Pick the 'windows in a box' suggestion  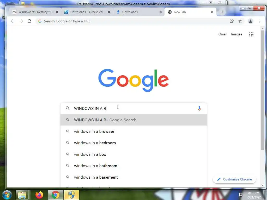coord(134,154)
